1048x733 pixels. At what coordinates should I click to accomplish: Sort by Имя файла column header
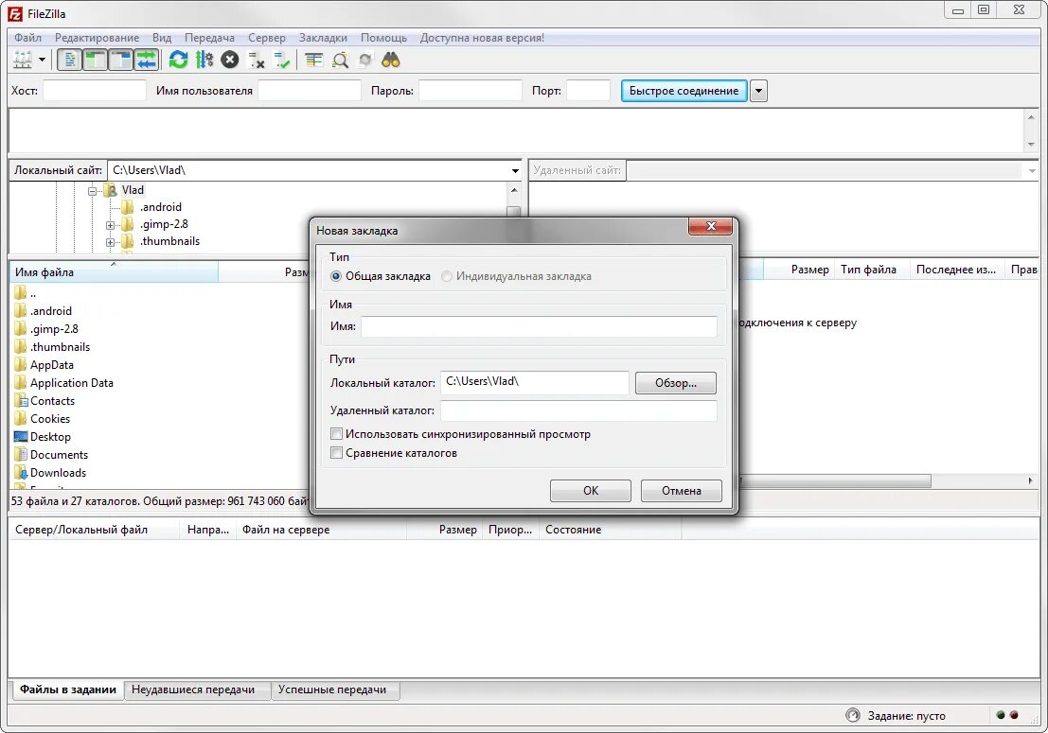[114, 271]
